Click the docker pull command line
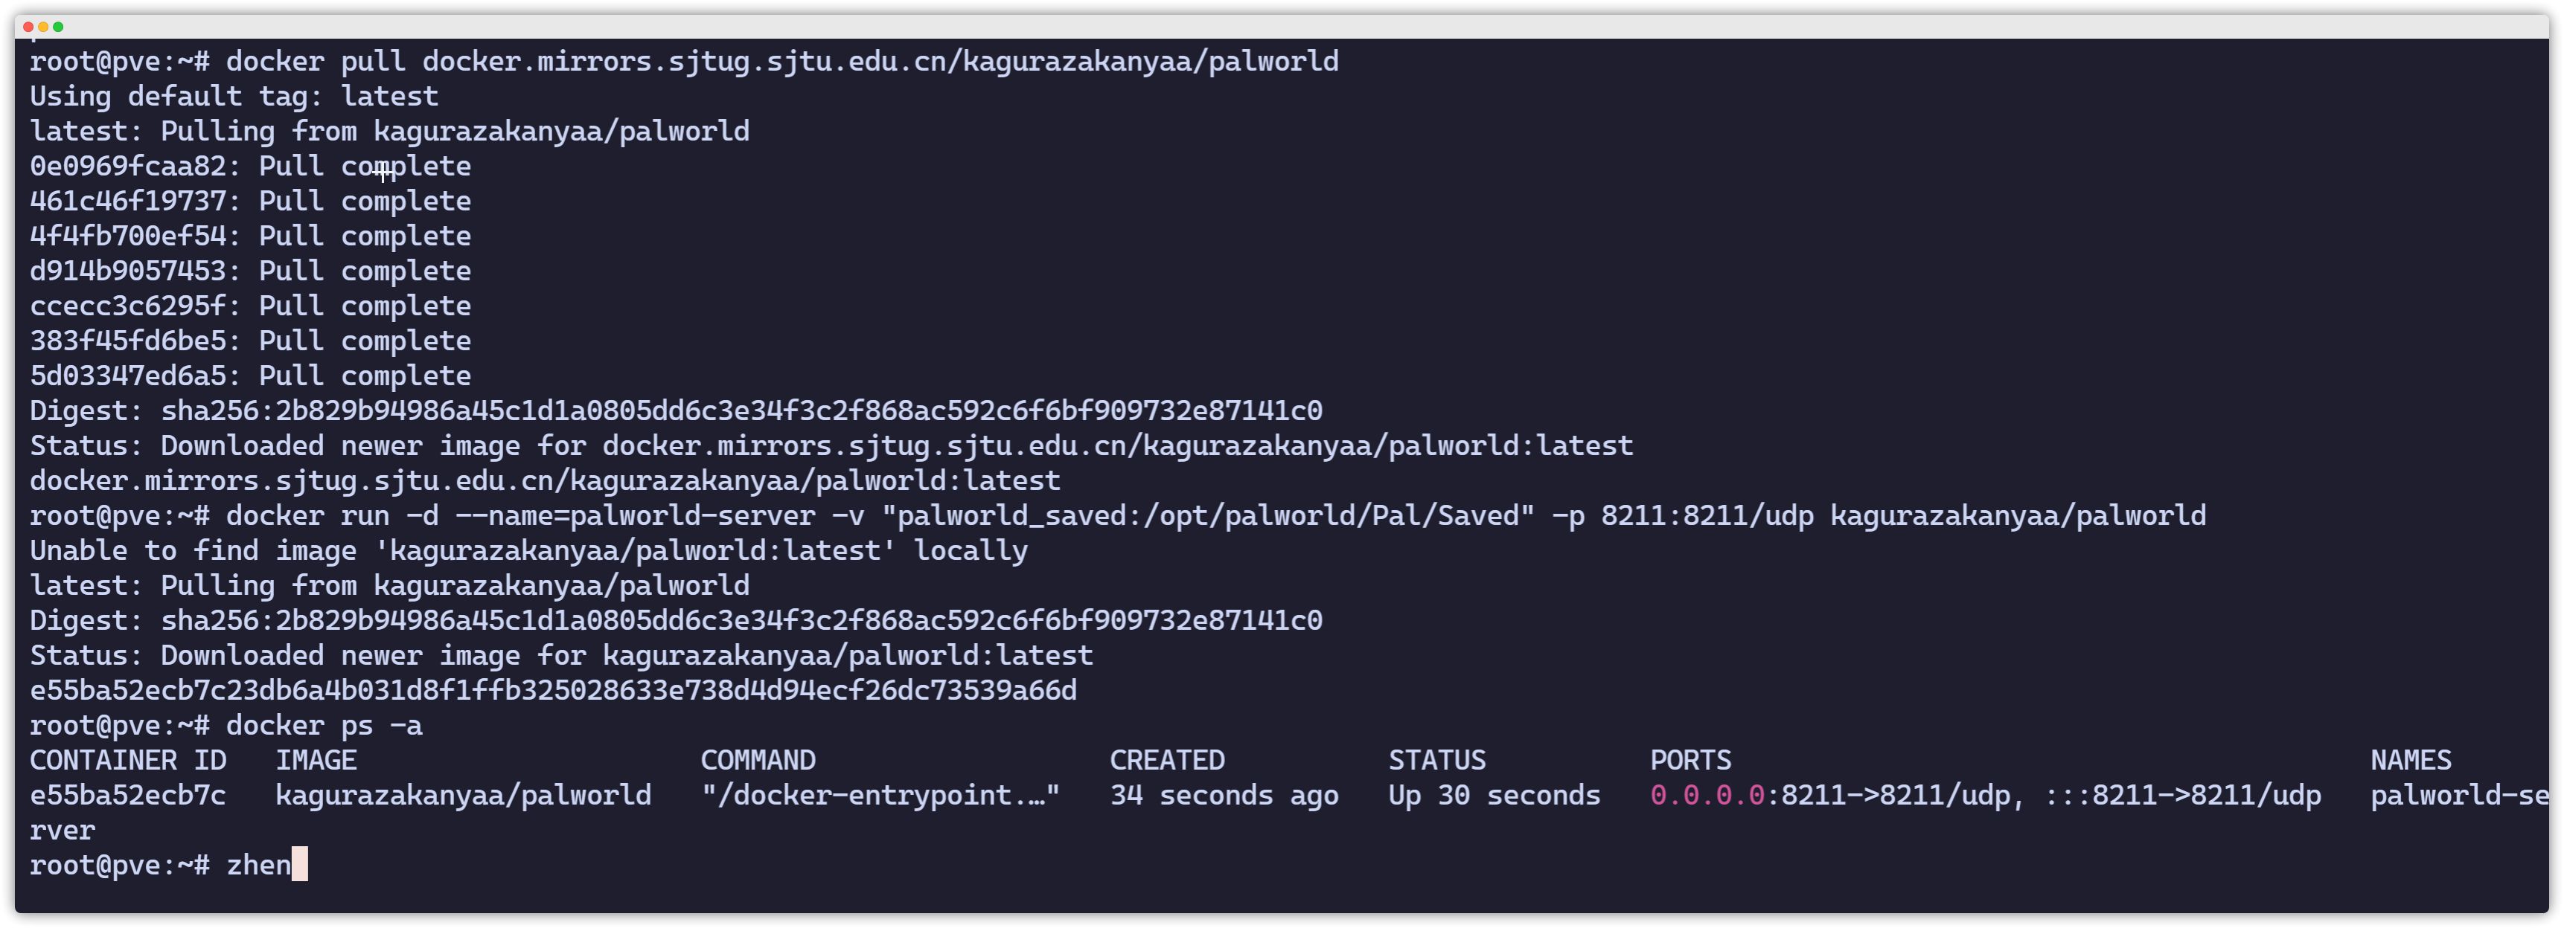The image size is (2564, 928). pyautogui.click(x=684, y=62)
